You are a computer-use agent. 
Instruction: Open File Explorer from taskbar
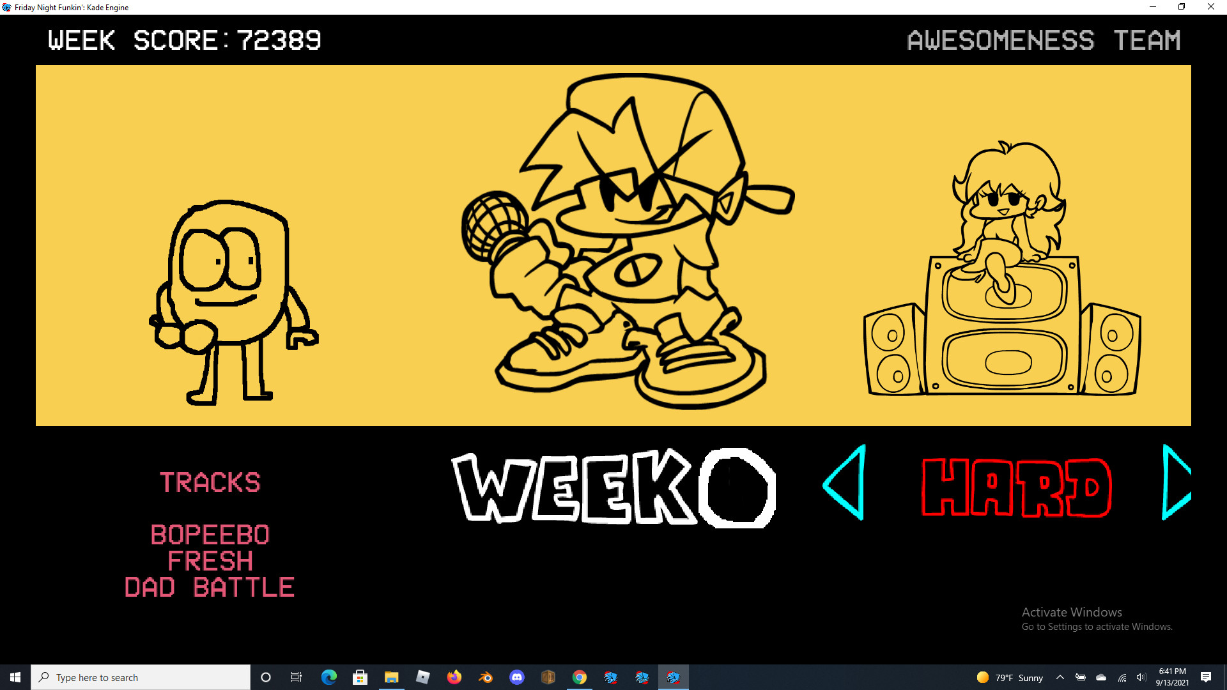tap(392, 677)
